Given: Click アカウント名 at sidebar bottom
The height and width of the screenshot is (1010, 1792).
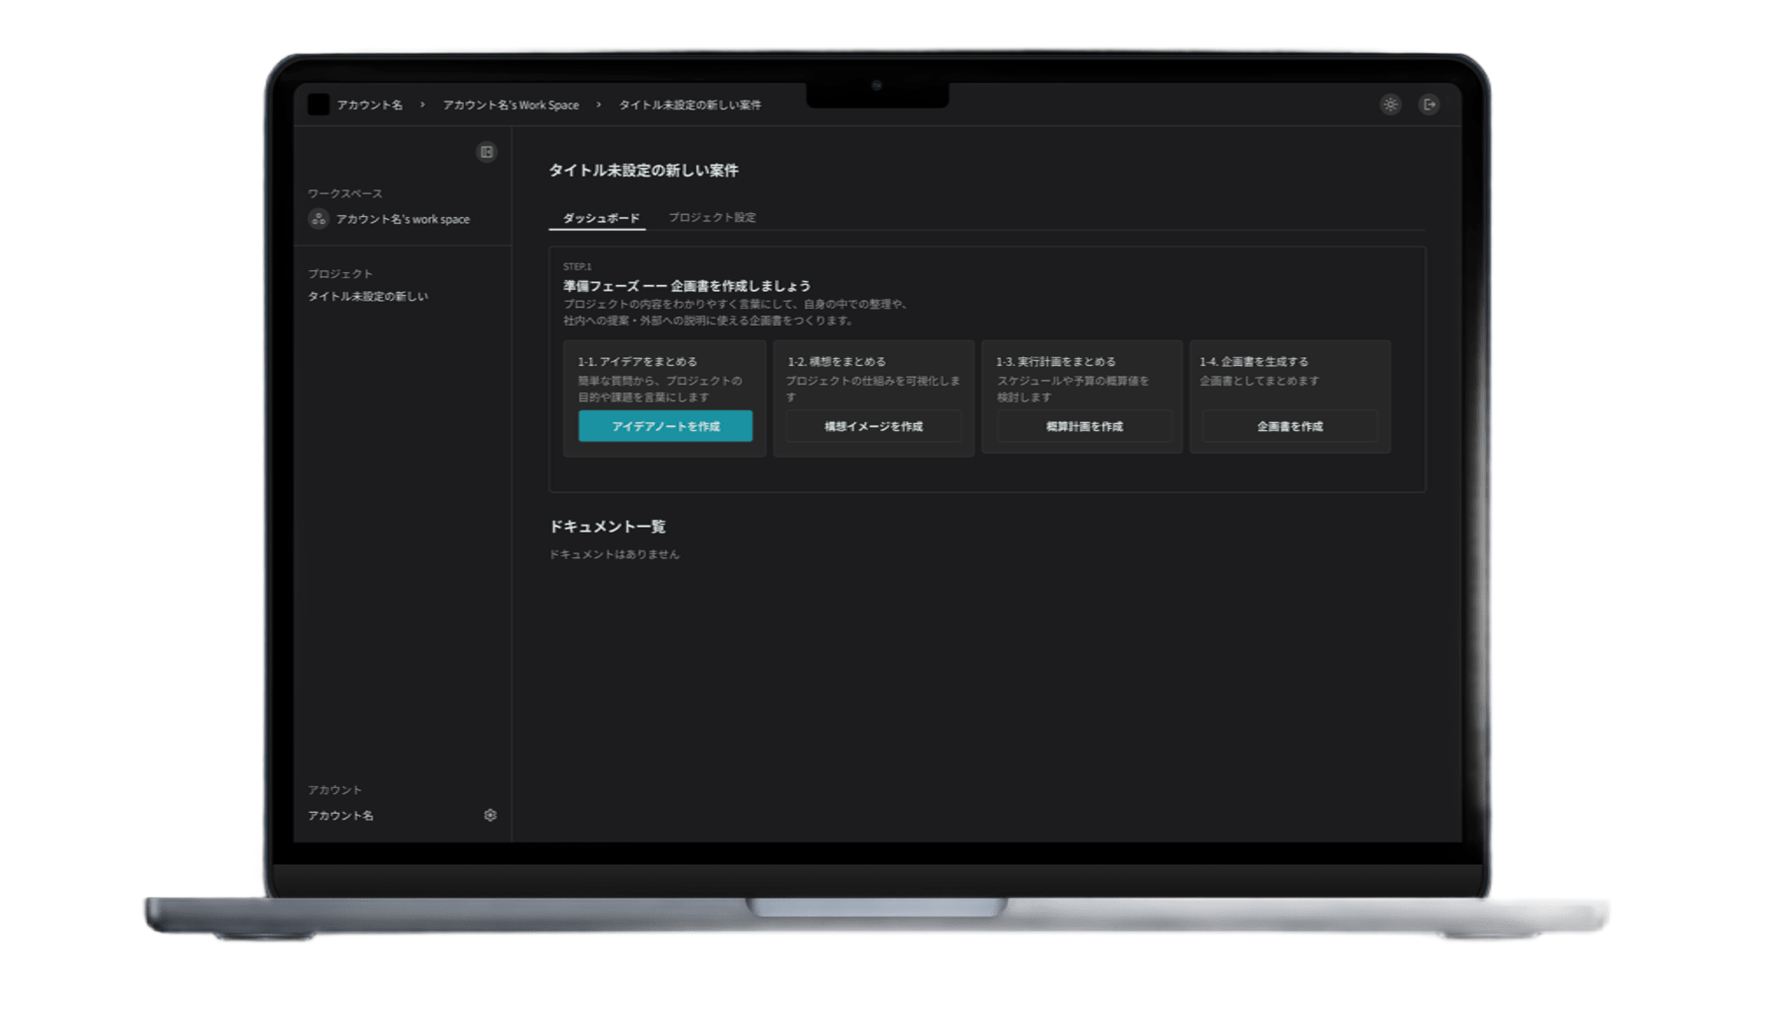Looking at the screenshot, I should point(341,815).
